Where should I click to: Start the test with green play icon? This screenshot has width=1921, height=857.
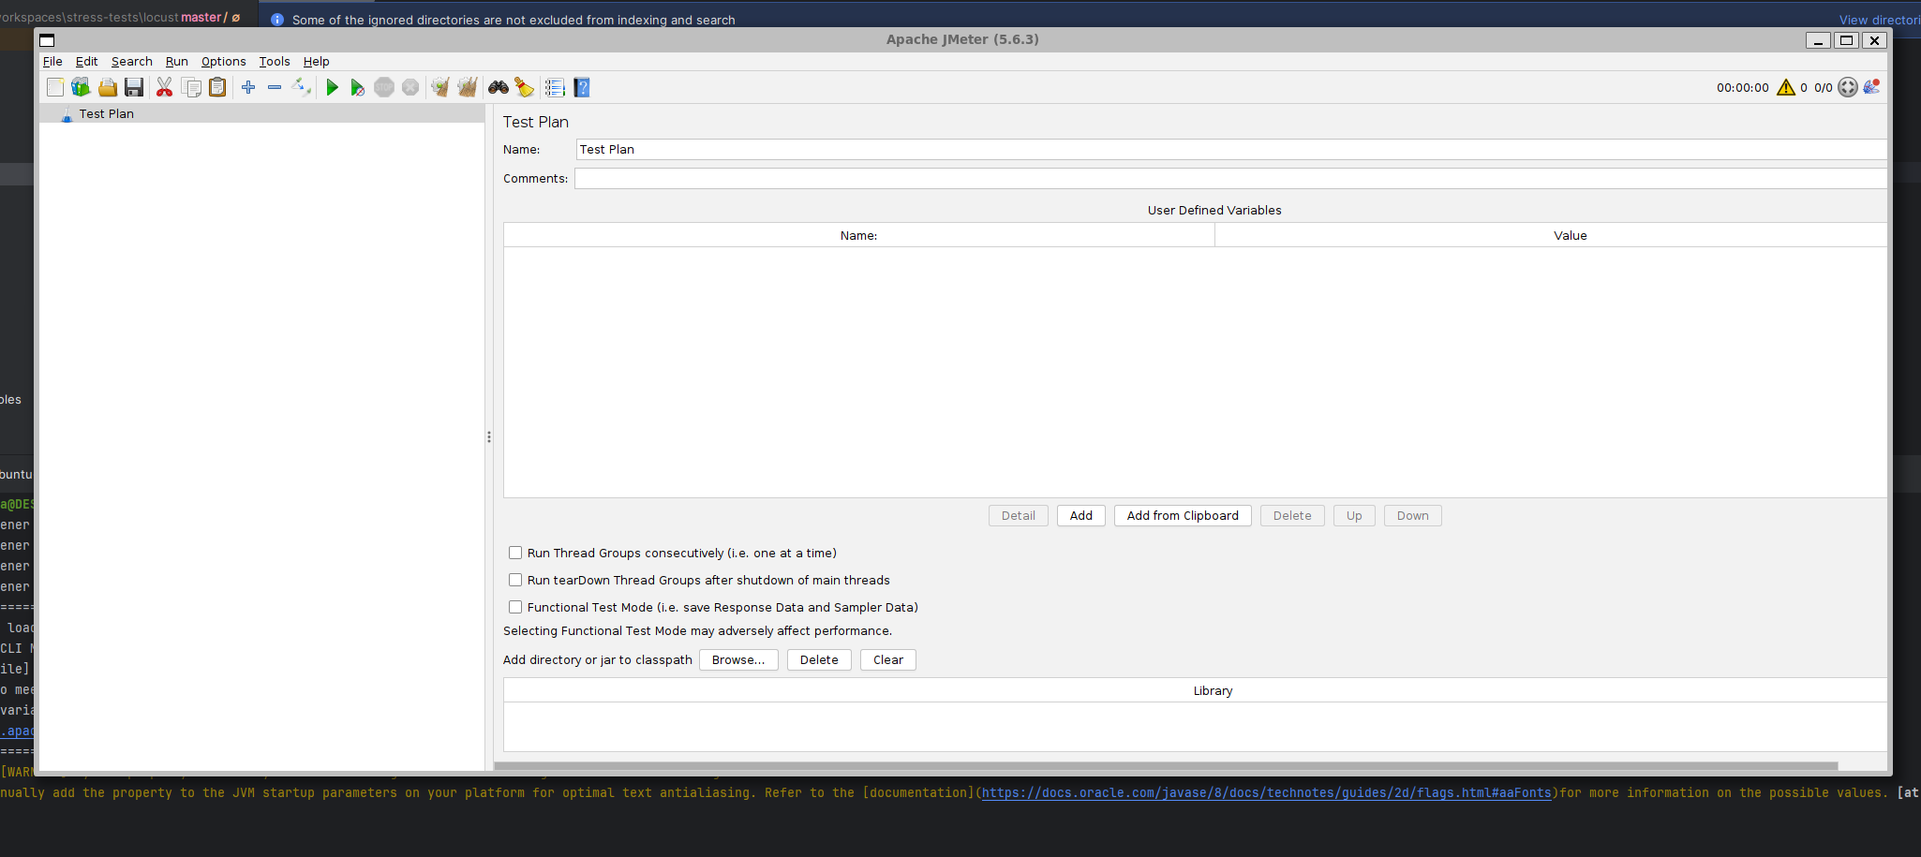tap(332, 87)
